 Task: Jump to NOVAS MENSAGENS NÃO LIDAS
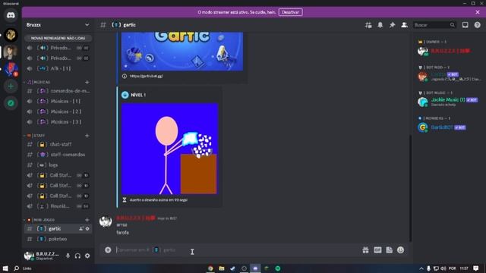point(58,38)
